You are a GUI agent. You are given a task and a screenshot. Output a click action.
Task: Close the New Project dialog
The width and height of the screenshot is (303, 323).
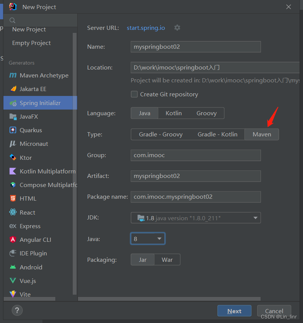point(289,7)
